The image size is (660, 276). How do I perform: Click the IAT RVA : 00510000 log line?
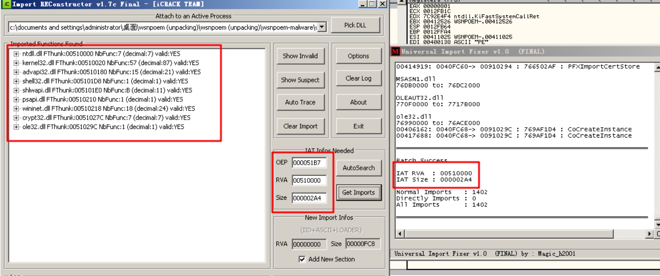click(434, 173)
